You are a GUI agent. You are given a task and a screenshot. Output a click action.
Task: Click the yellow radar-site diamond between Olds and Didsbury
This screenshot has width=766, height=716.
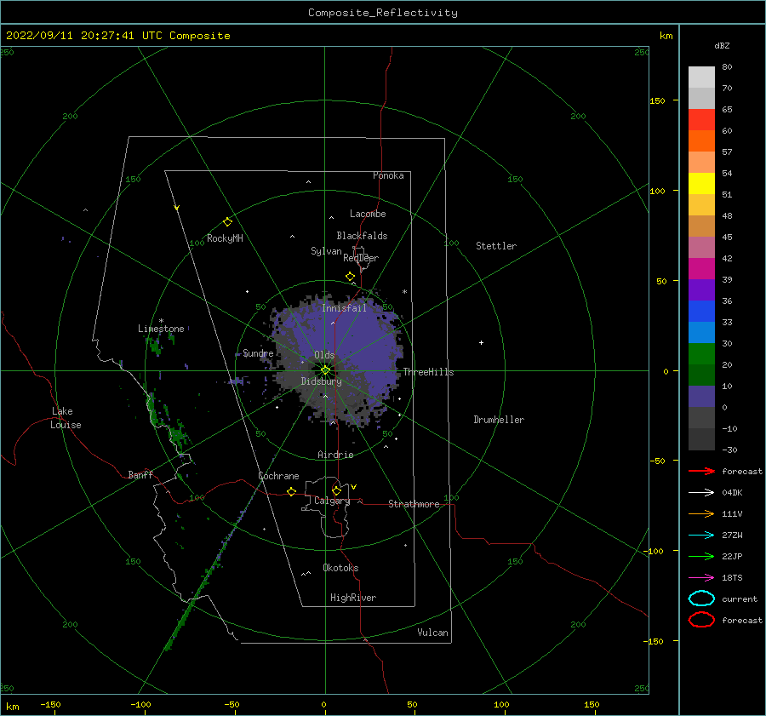(325, 370)
